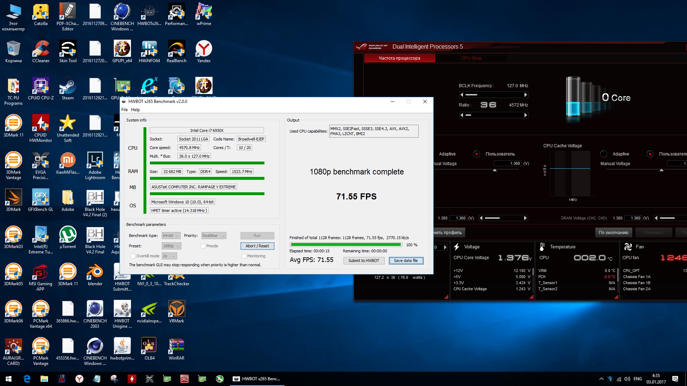Open CPUID HWMonitor shortcut
Screen dimensions: 687x386
(x=40, y=129)
